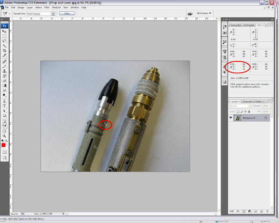
Task: Create new adjustment layer icon
Action: pyautogui.click(x=250, y=211)
